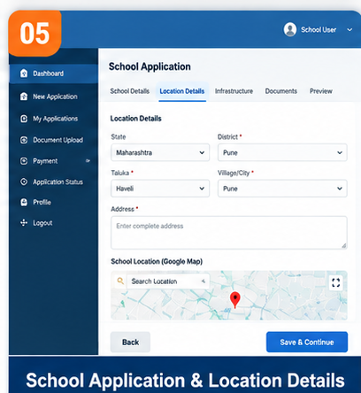The height and width of the screenshot is (393, 361).
Task: Open Dashboard from the sidebar menu
Action: pos(53,73)
